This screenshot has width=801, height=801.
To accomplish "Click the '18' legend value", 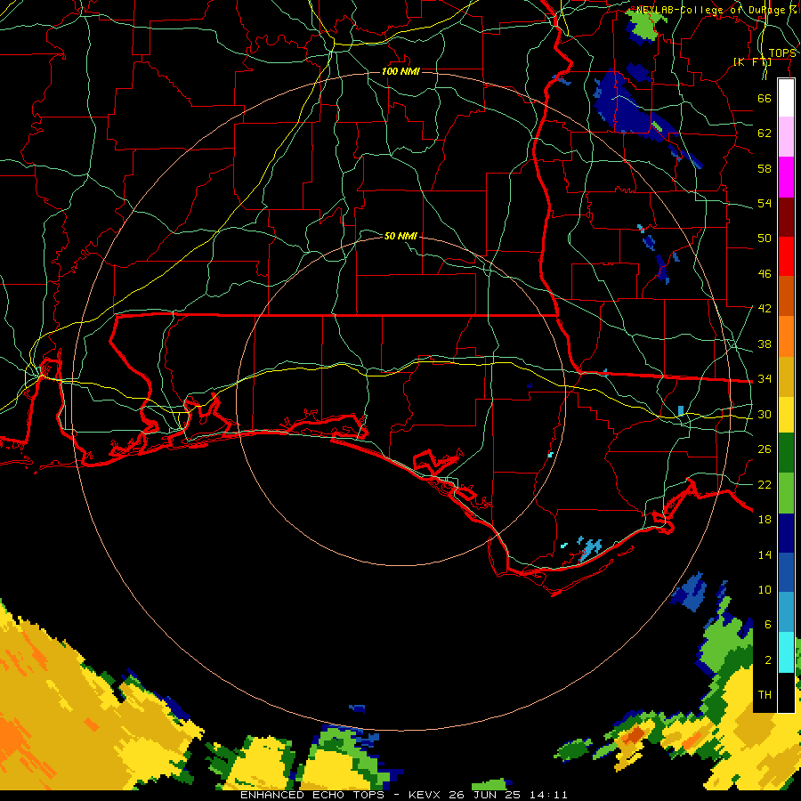I will (765, 519).
